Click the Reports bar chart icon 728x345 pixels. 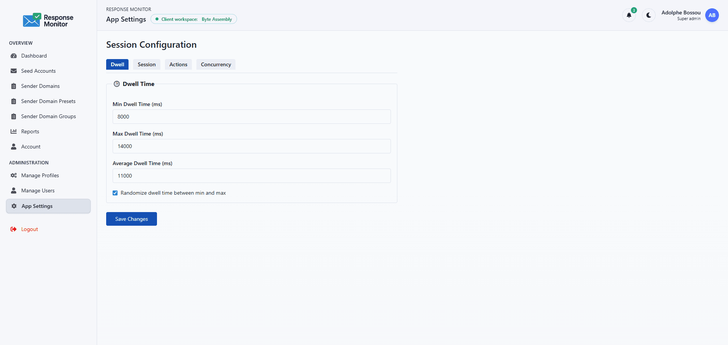14,131
